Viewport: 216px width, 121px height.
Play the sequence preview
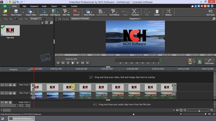(73, 63)
